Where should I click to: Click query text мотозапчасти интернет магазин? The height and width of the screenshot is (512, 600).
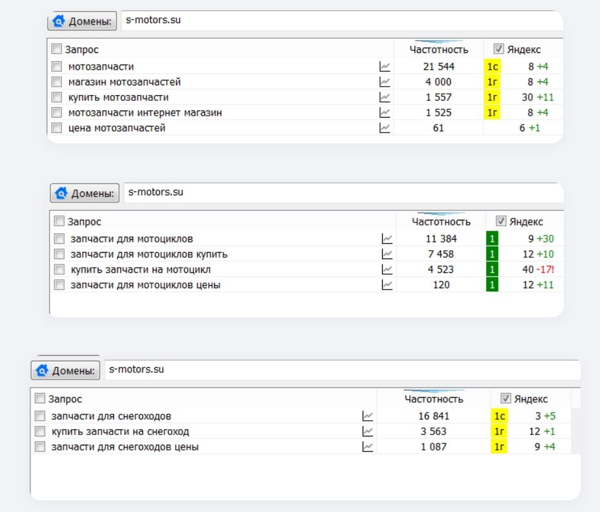click(145, 112)
